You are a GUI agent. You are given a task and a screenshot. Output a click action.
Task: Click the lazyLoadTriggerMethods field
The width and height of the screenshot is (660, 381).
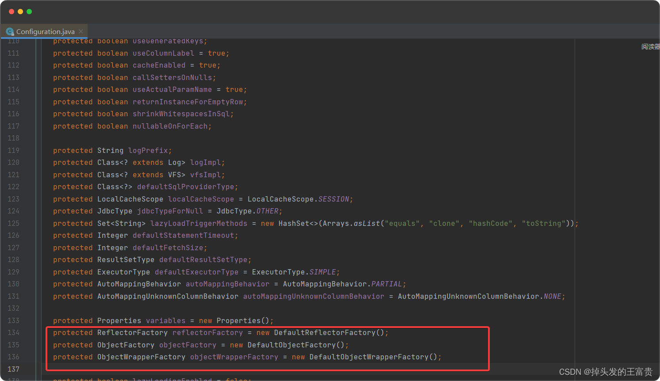pyautogui.click(x=199, y=223)
